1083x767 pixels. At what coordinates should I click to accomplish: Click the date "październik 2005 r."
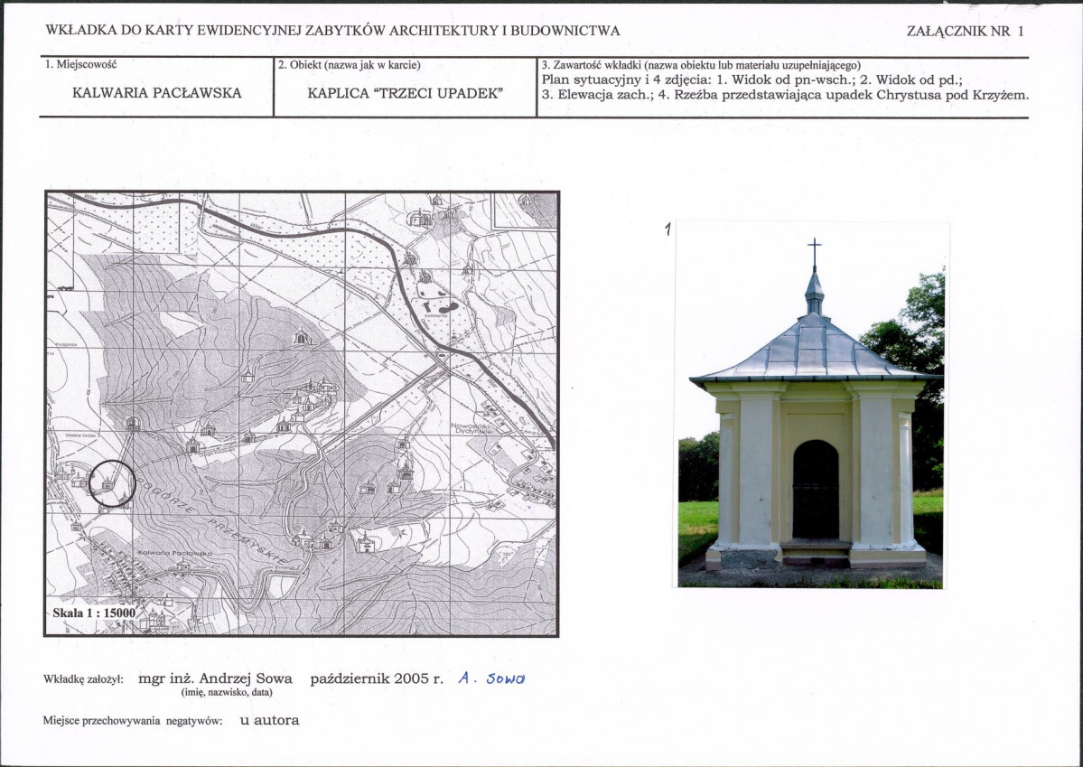click(377, 678)
